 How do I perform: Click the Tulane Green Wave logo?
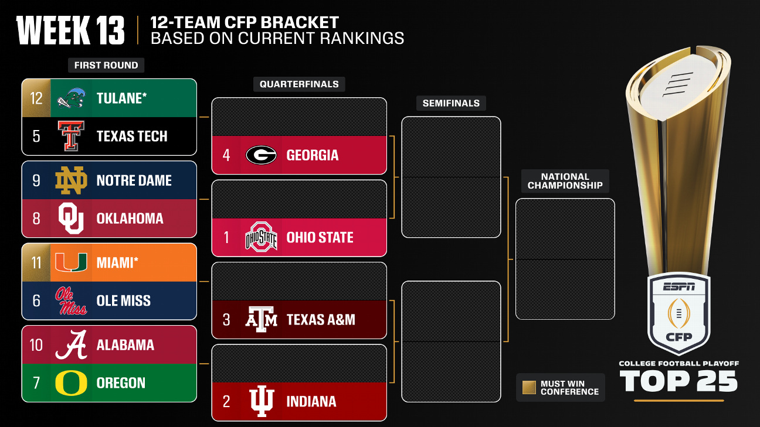coord(72,99)
